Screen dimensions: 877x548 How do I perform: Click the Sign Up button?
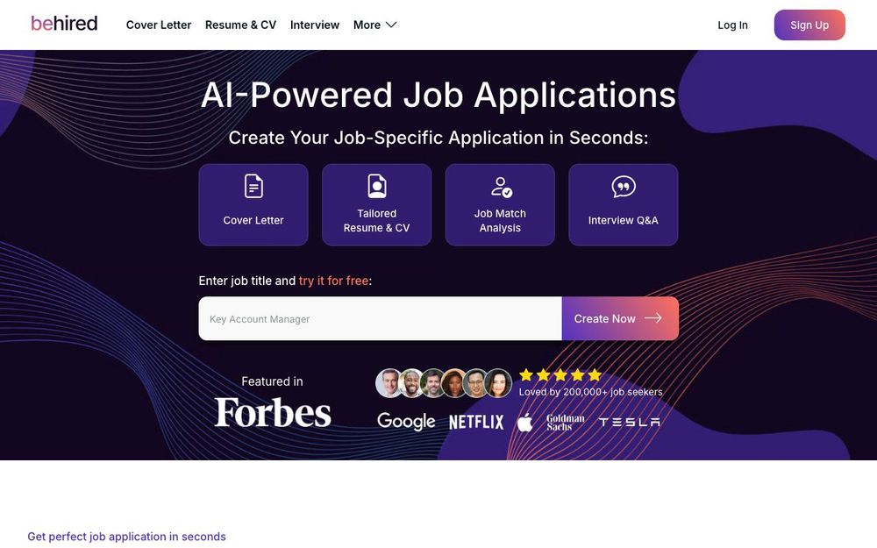click(809, 25)
